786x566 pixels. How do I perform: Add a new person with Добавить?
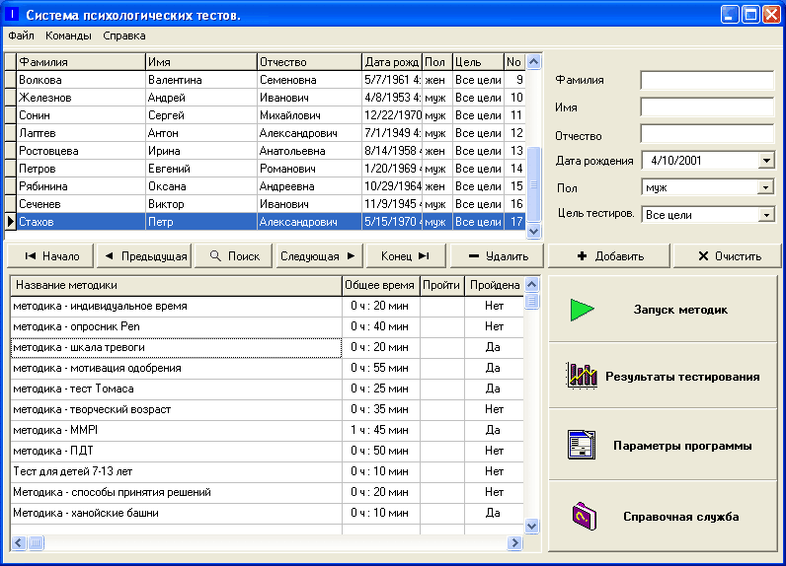[x=609, y=256]
